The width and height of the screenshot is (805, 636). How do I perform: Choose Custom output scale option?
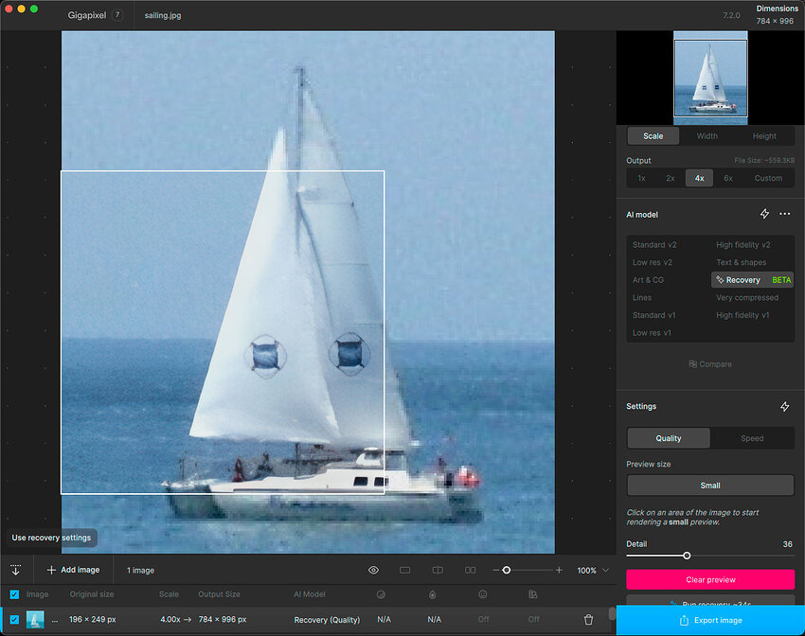768,178
